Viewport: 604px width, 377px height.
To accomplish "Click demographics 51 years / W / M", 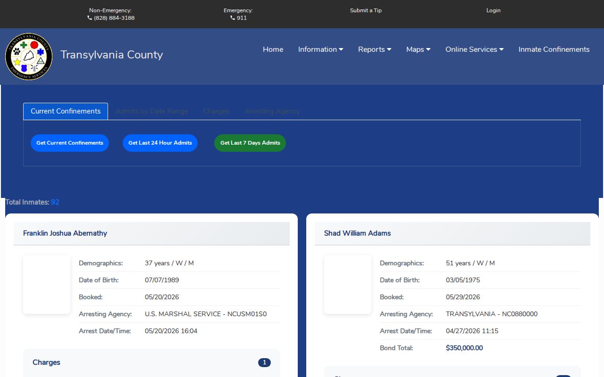I will [470, 263].
